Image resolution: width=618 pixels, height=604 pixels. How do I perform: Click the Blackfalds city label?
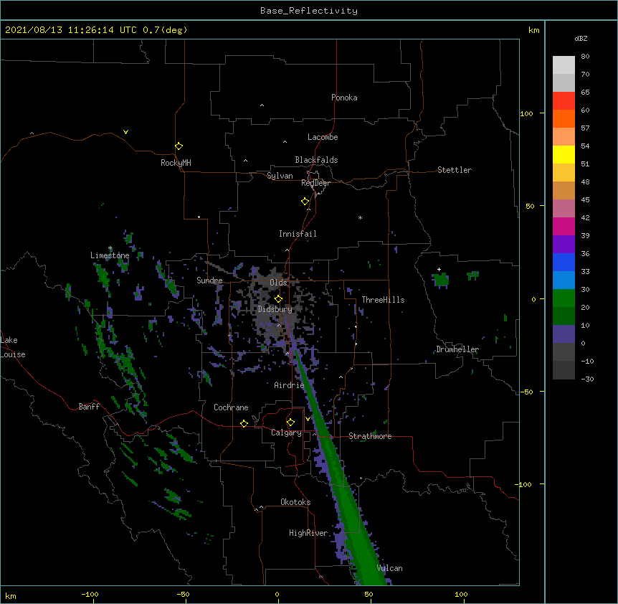click(x=316, y=160)
